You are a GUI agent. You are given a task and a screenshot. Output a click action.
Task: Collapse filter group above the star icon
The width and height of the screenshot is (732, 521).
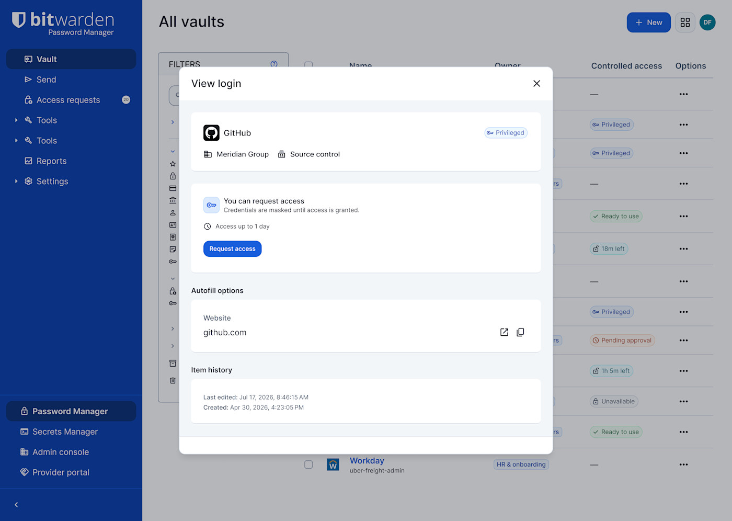(x=173, y=152)
